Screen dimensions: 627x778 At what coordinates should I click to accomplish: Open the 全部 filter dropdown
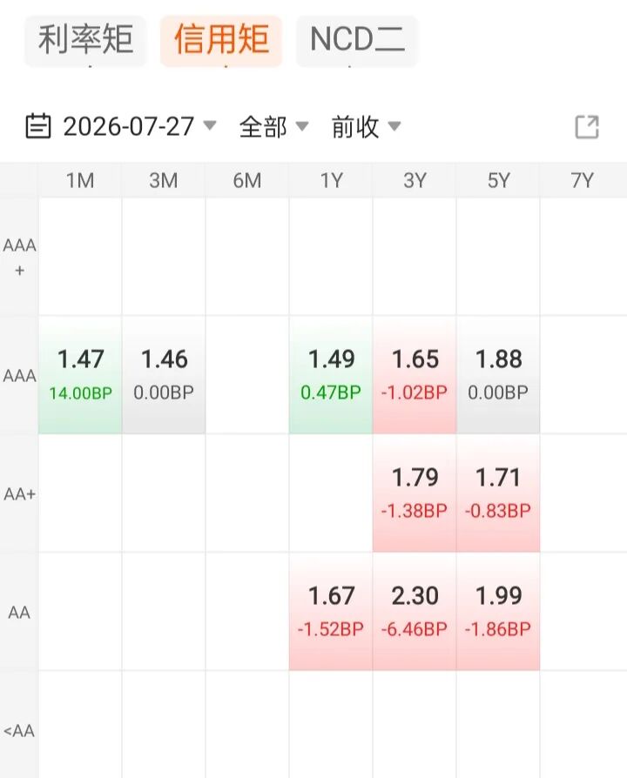(x=273, y=126)
